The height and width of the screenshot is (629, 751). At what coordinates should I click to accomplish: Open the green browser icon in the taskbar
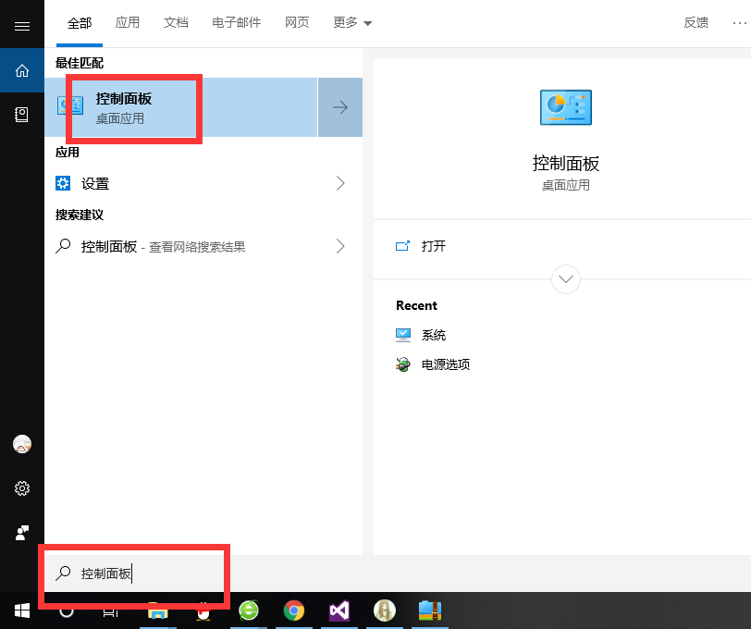click(249, 610)
